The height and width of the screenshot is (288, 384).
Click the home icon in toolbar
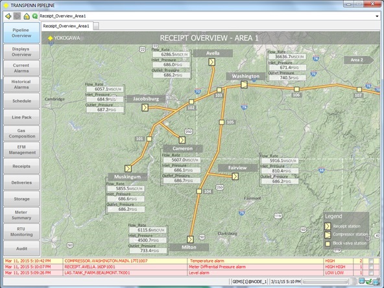[x=27, y=16]
